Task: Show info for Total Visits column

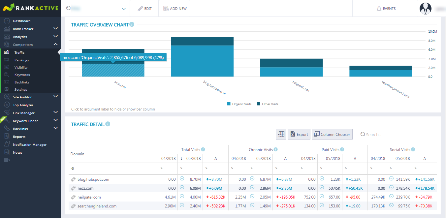Action: (203, 149)
